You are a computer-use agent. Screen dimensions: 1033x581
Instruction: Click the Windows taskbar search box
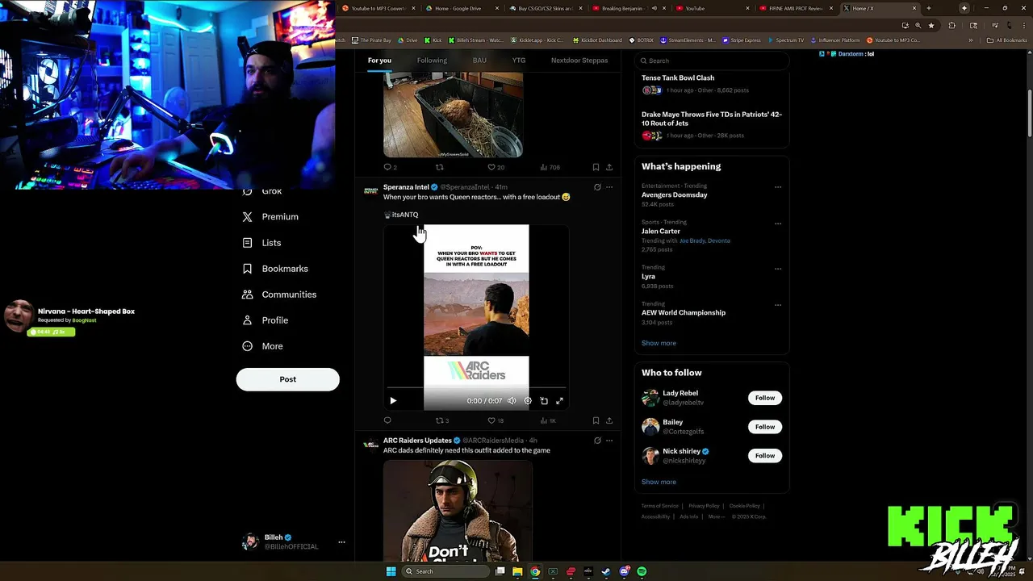(446, 571)
